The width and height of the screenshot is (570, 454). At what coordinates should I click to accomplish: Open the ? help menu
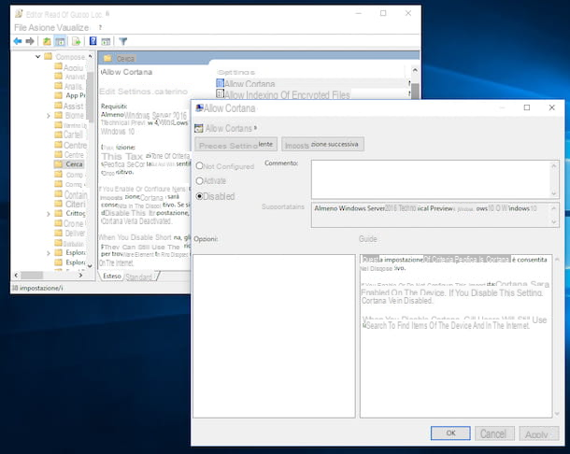100,28
